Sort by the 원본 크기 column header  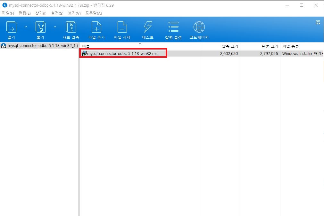pos(260,46)
